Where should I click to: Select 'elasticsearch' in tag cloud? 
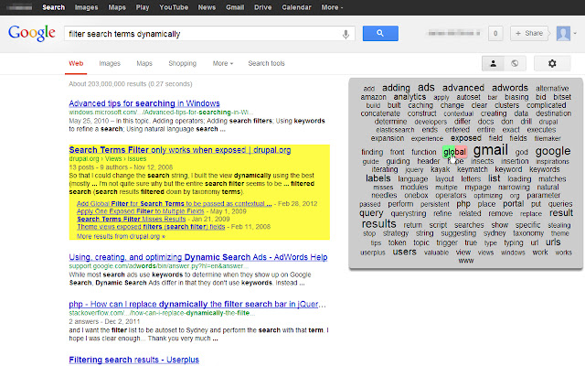(x=395, y=130)
